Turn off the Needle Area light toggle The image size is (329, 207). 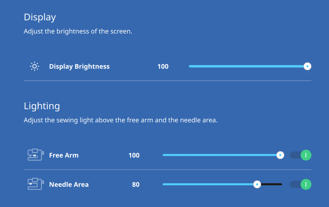click(300, 184)
